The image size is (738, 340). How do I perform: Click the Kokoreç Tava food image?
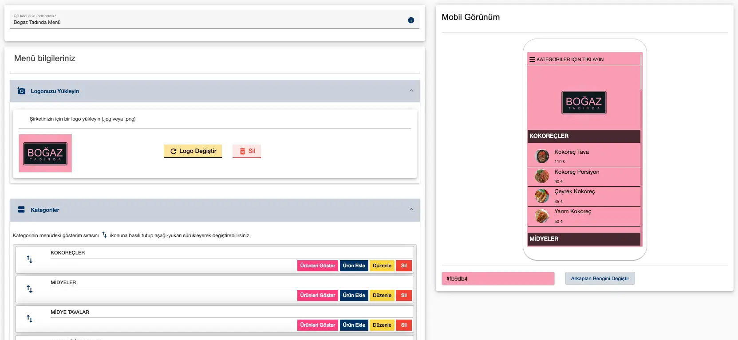pyautogui.click(x=542, y=156)
